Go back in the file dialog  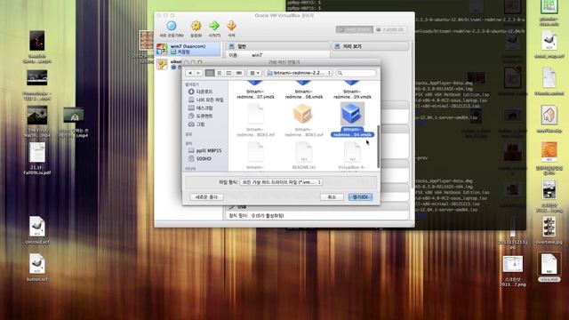click(x=189, y=73)
